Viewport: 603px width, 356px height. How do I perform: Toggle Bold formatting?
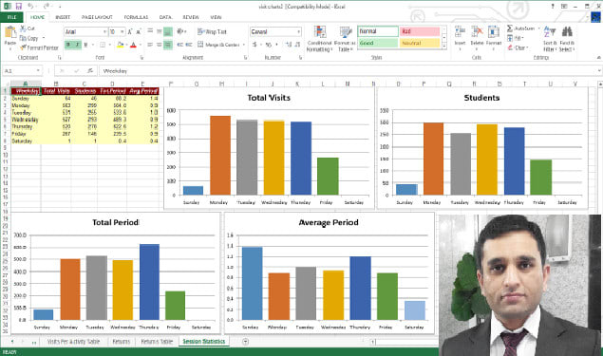click(68, 45)
